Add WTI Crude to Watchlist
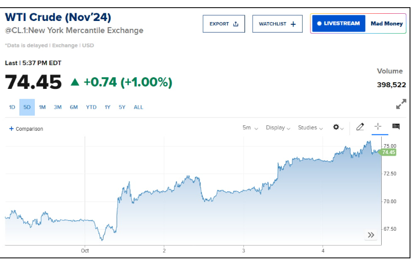416x260 pixels. click(277, 24)
